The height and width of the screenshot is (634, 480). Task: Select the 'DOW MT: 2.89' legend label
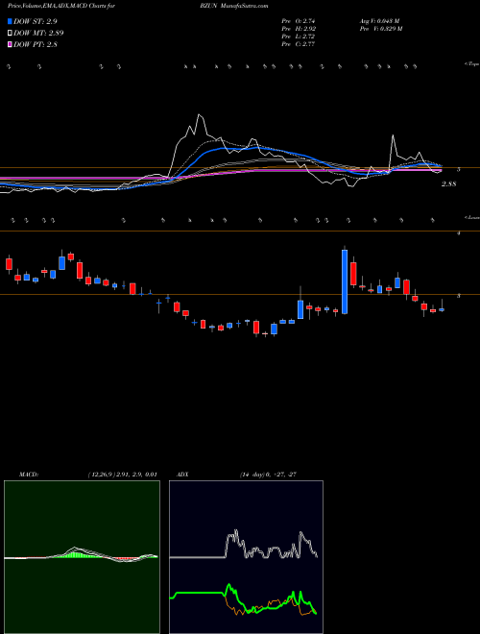tap(38, 34)
